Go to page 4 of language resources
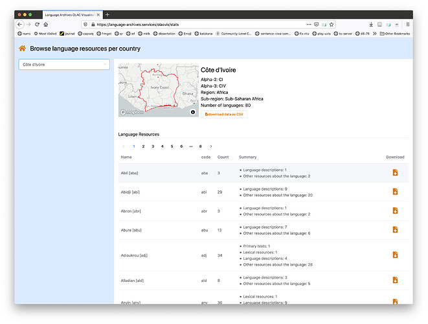428x324 pixels. (163, 146)
